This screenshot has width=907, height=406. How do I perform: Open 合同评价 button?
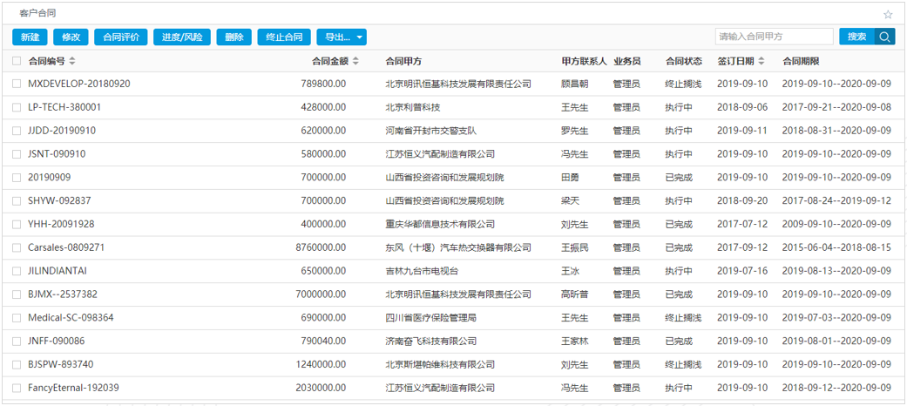coord(121,37)
